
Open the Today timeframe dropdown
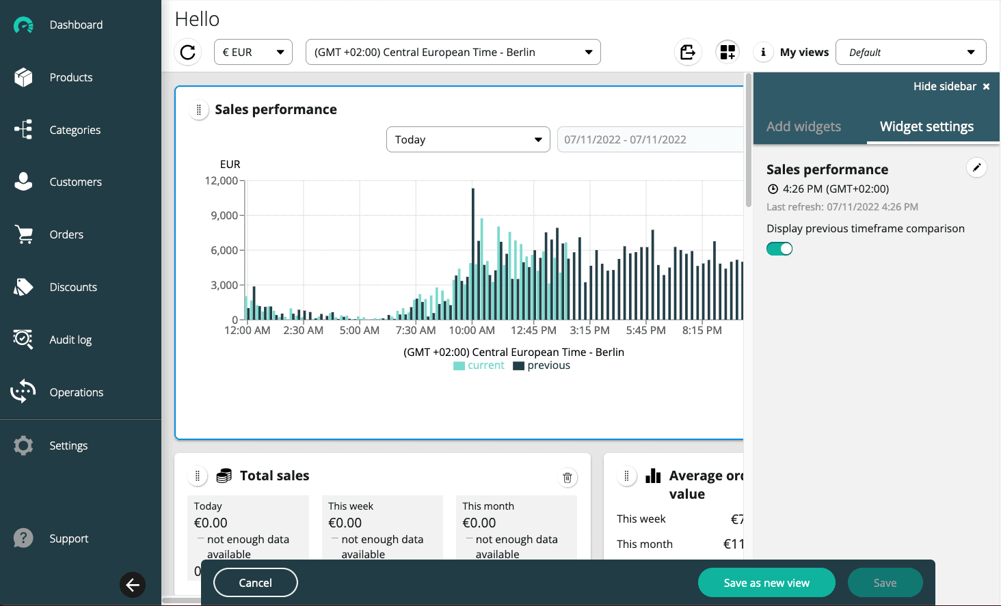(x=468, y=139)
